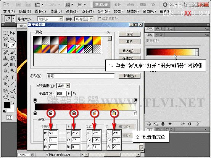The width and height of the screenshot is (211, 158).
Task: Activate the Move tool
Action: [12, 33]
